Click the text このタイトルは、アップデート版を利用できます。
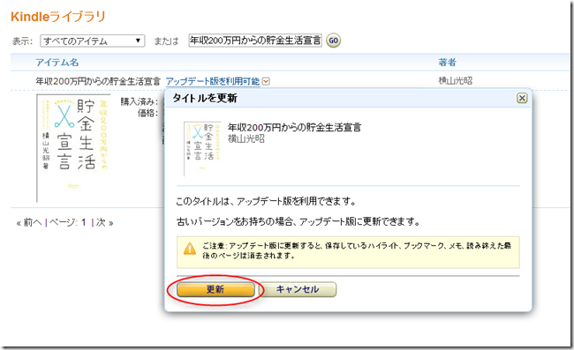Image resolution: width=574 pixels, height=350 pixels. 266,201
